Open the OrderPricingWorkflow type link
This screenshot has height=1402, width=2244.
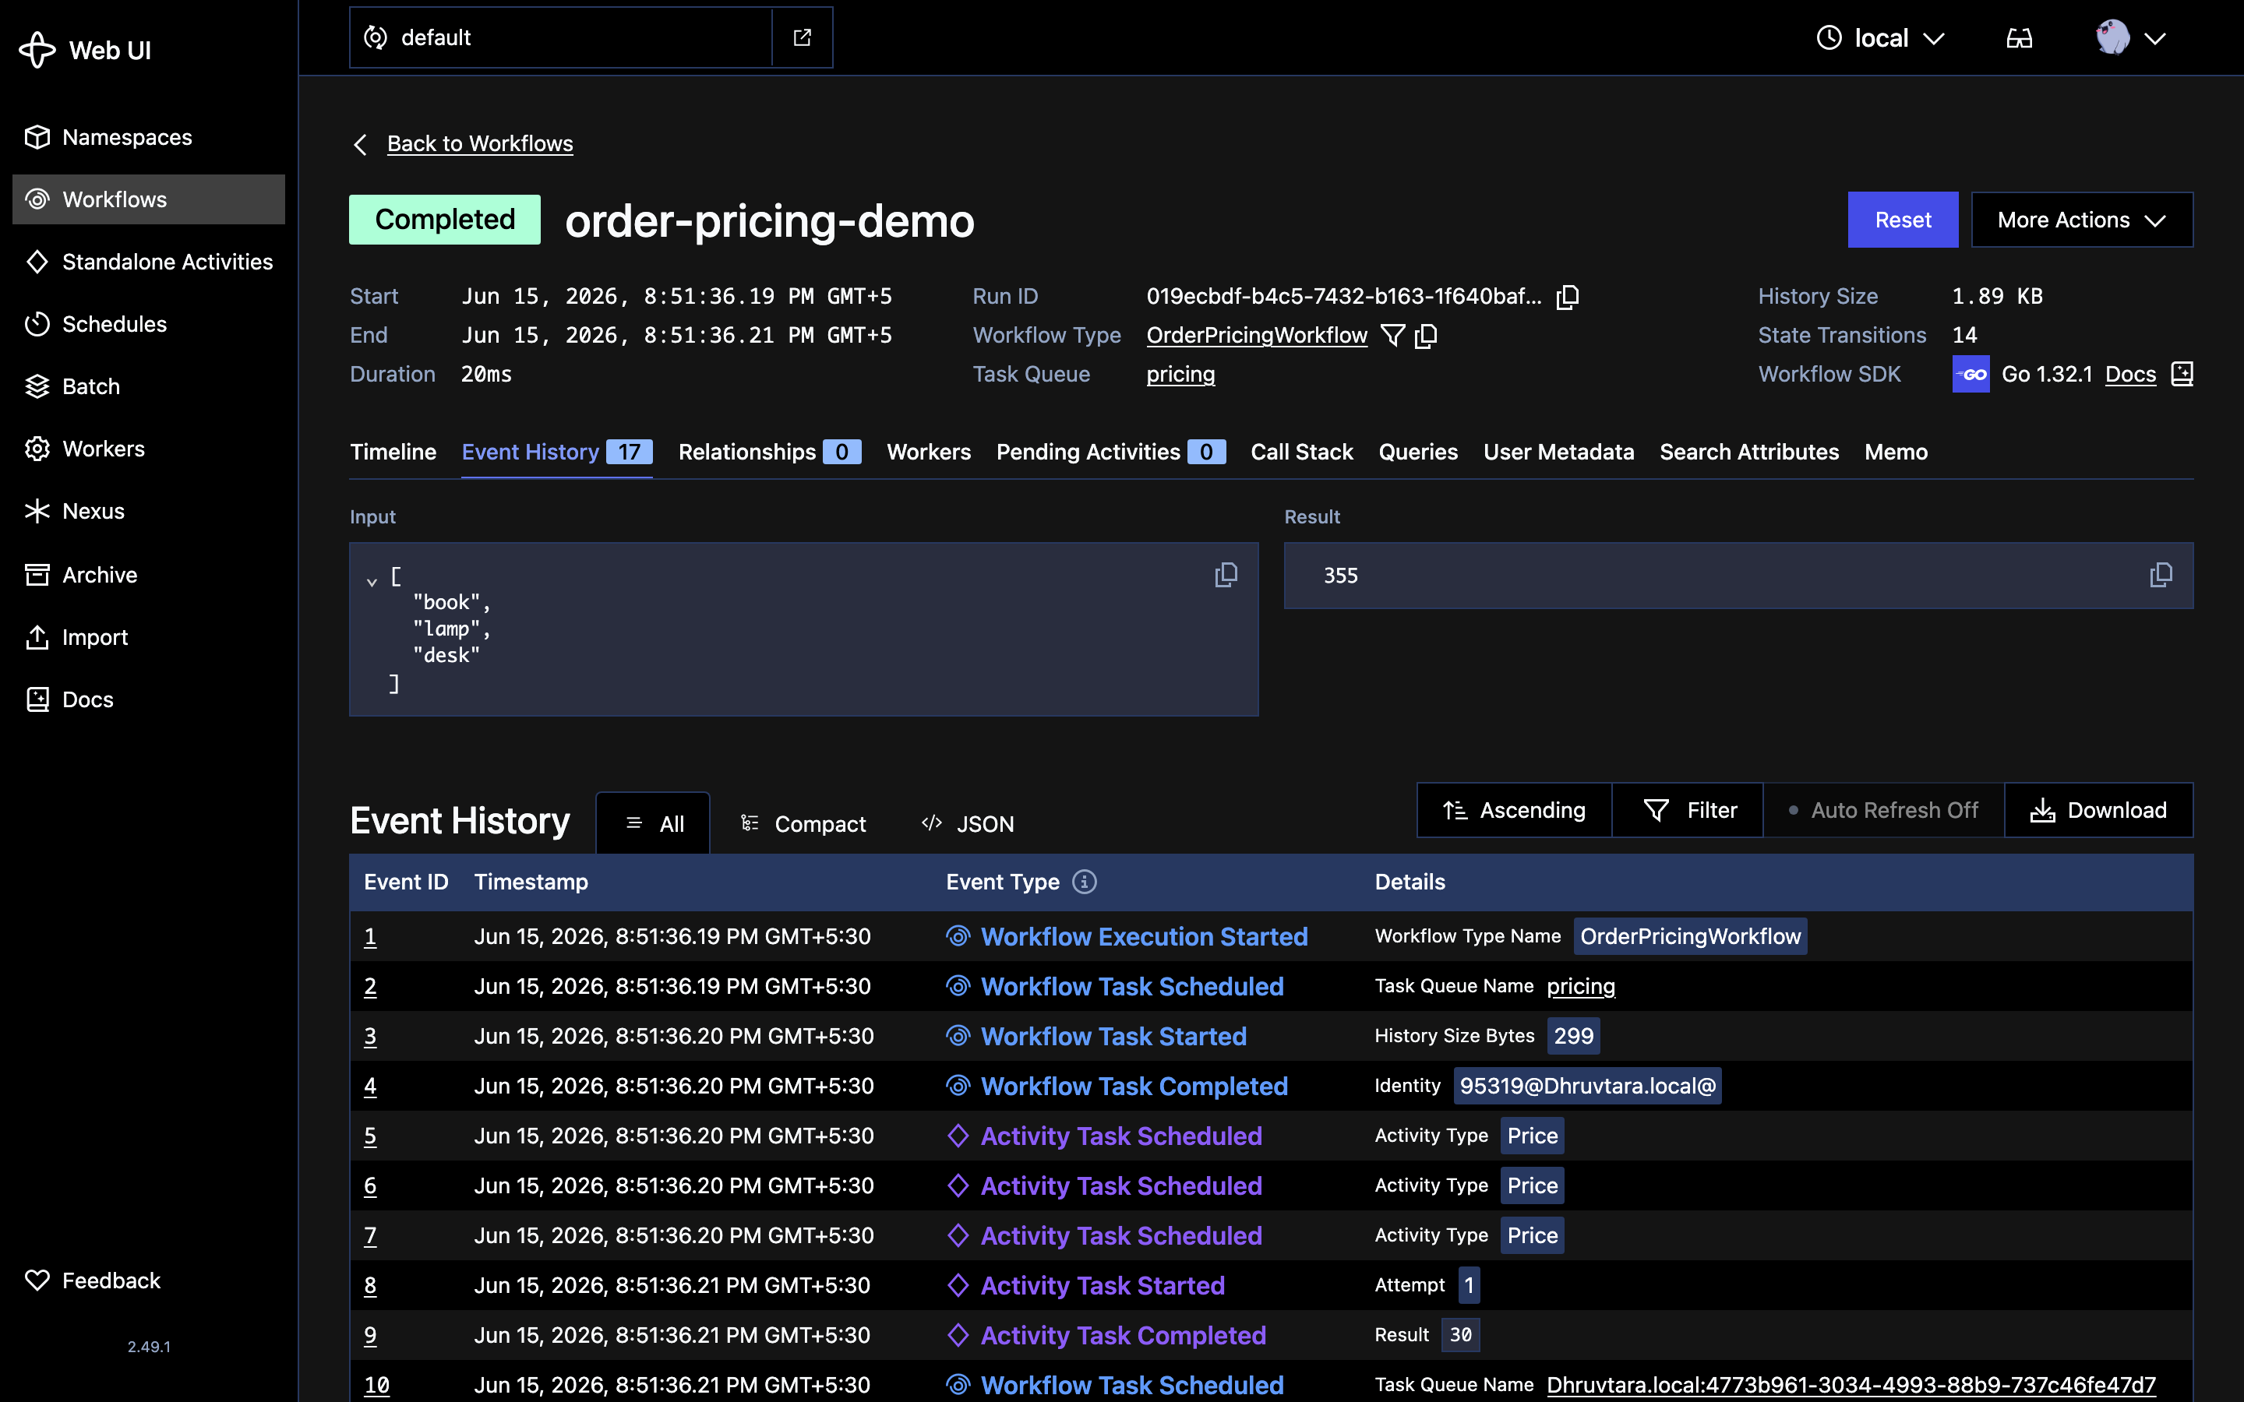coord(1257,335)
